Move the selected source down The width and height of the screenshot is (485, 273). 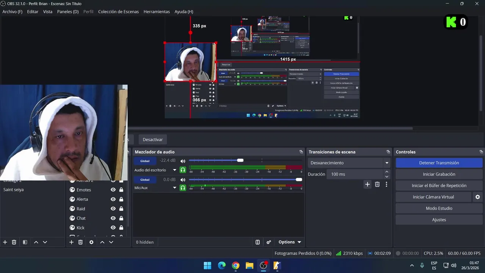[x=111, y=242]
